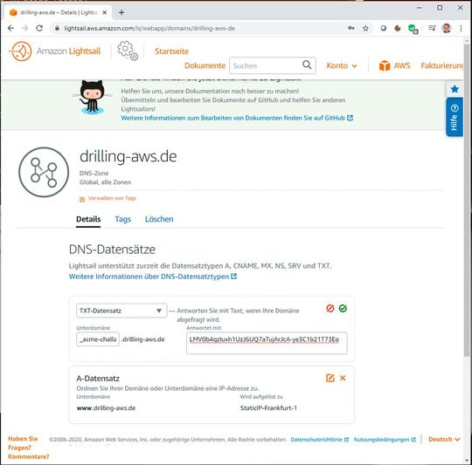
Task: Click the browser forward arrow
Action: pos(25,28)
